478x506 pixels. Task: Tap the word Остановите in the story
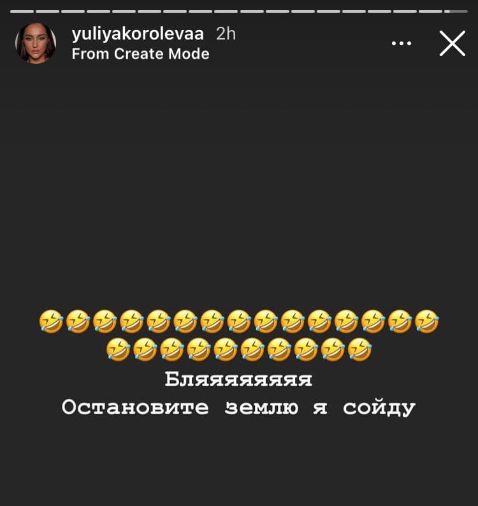[x=135, y=407]
